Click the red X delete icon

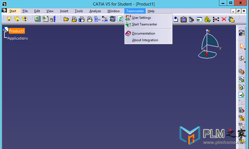click(x=224, y=19)
